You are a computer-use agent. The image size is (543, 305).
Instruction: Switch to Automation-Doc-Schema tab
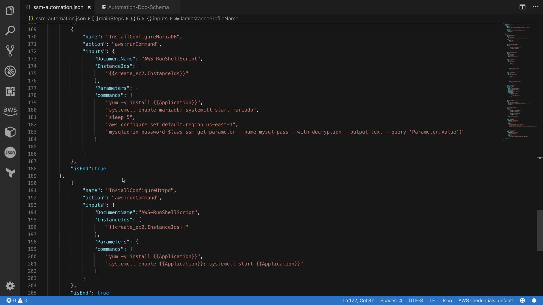[138, 7]
